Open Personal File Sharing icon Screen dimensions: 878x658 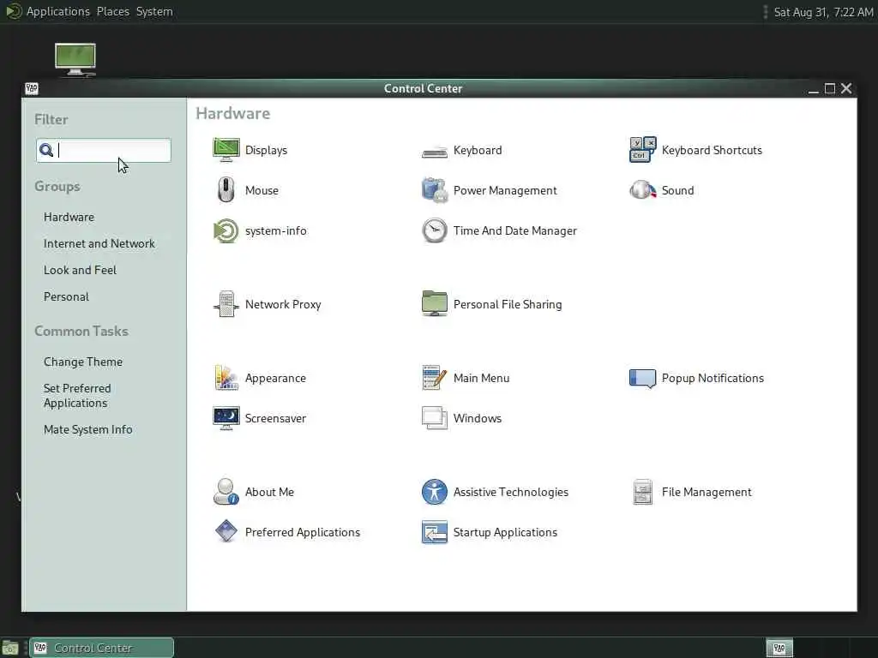pos(435,304)
